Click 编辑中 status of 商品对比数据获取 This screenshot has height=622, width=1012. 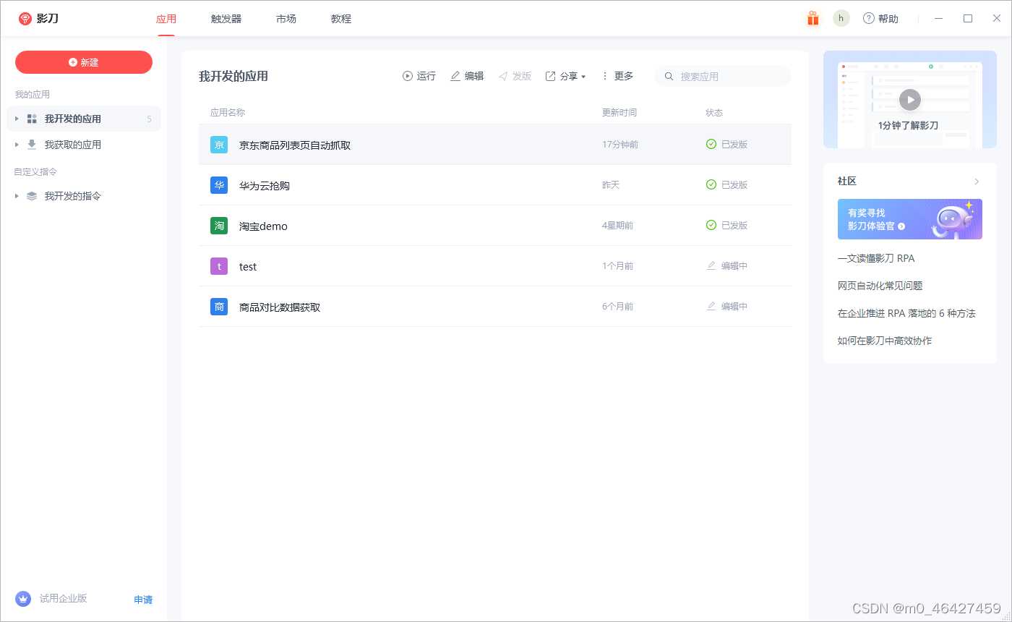pos(726,307)
